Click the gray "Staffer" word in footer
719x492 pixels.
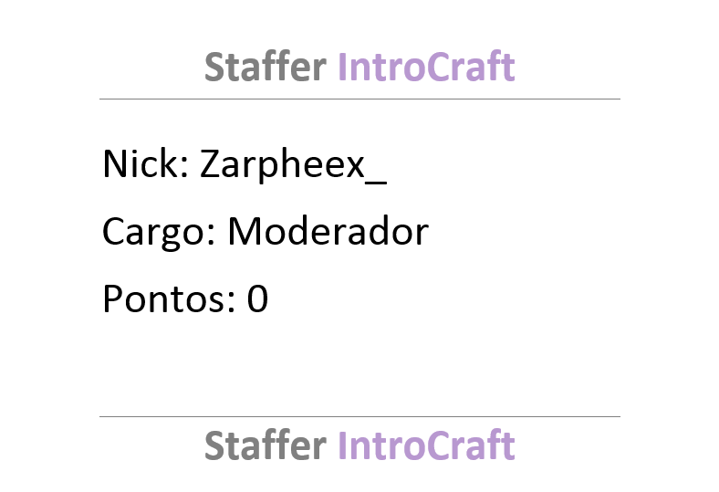click(265, 445)
